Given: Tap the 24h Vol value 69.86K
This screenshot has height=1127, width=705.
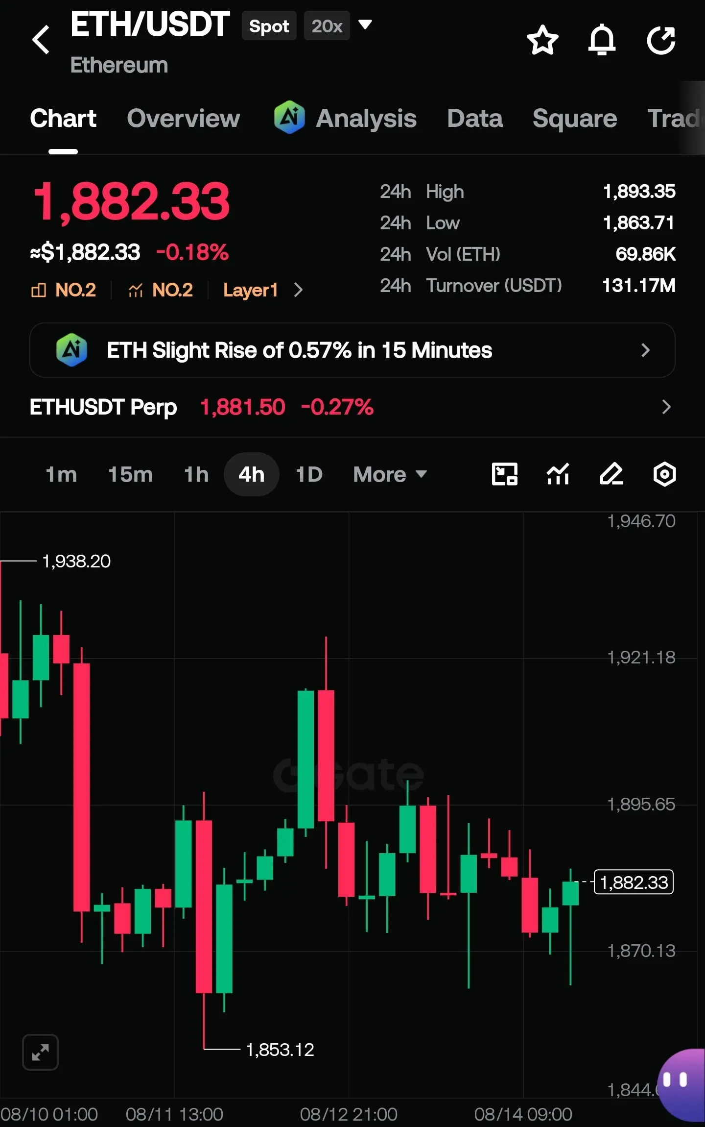Looking at the screenshot, I should tap(646, 254).
